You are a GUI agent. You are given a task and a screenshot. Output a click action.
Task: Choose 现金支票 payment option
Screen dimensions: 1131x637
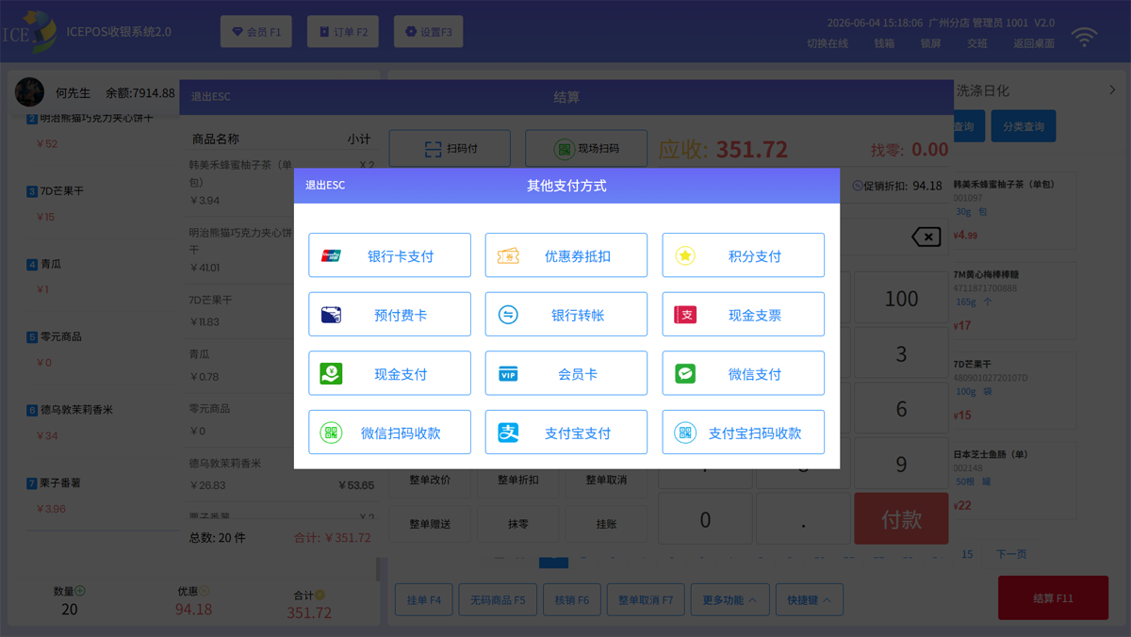[x=743, y=315]
